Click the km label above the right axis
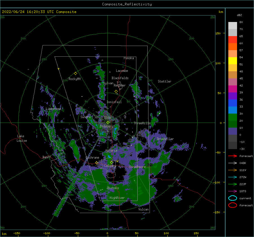 pos(221,12)
